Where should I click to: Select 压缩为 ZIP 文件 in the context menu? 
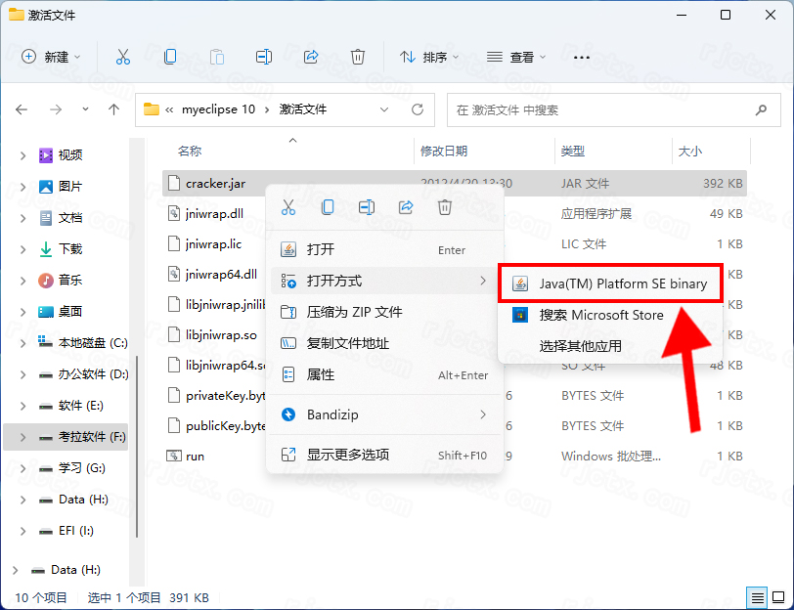point(355,312)
